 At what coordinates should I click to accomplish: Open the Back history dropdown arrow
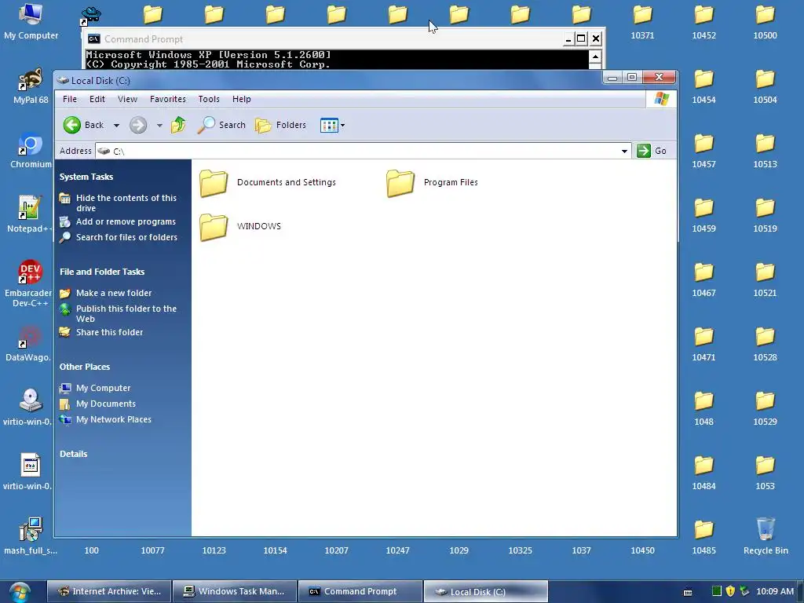(x=116, y=125)
